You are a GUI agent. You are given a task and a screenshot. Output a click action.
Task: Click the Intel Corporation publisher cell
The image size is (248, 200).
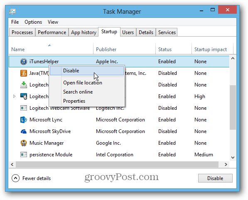click(115, 155)
